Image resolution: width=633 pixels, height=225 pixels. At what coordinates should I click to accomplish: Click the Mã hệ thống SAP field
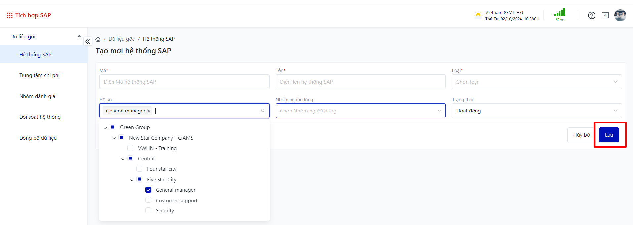click(x=184, y=82)
